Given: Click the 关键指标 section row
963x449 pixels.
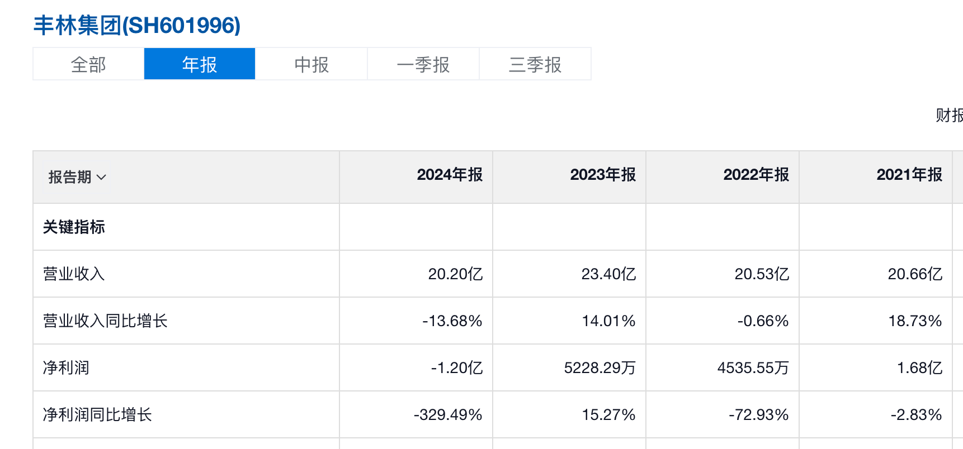Looking at the screenshot, I should pyautogui.click(x=74, y=227).
